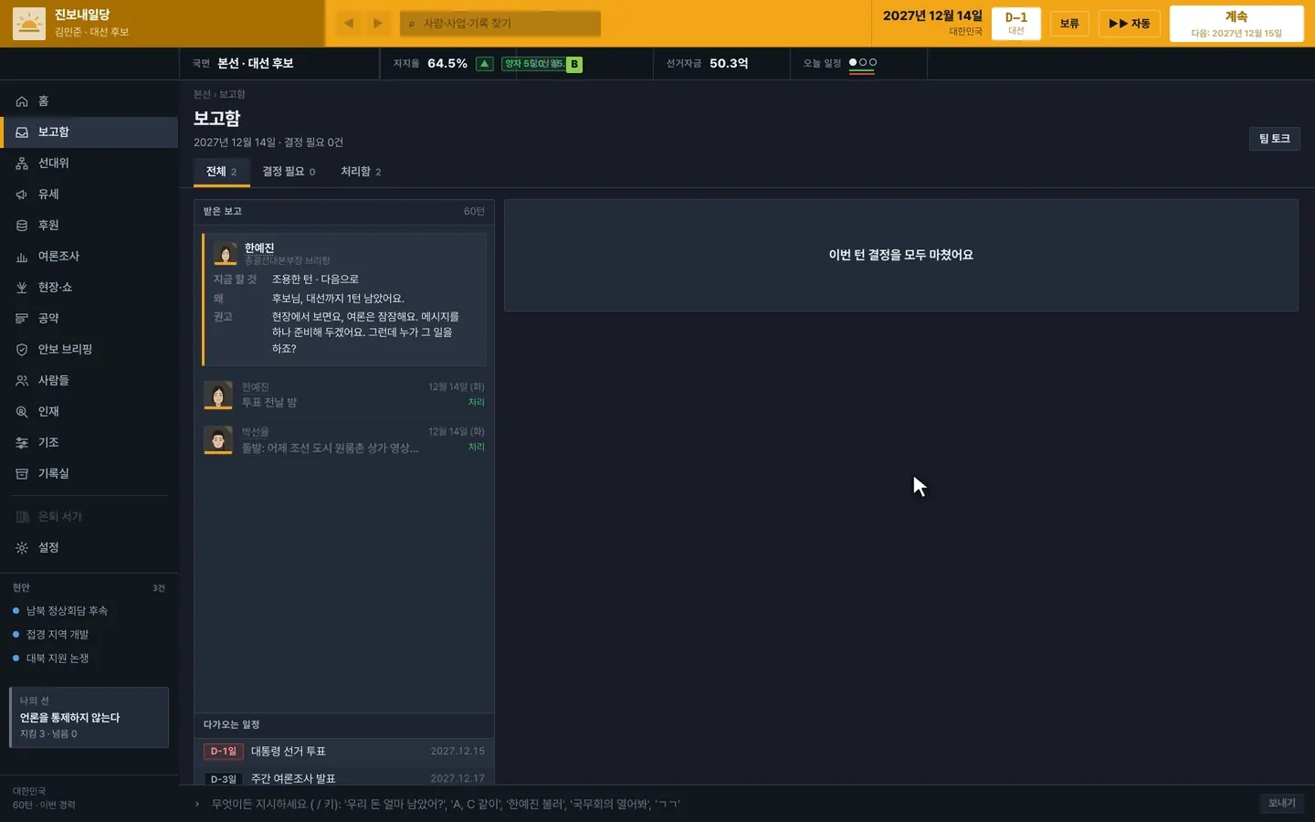
Task: Open 한예진 briefing card
Action: [343, 299]
